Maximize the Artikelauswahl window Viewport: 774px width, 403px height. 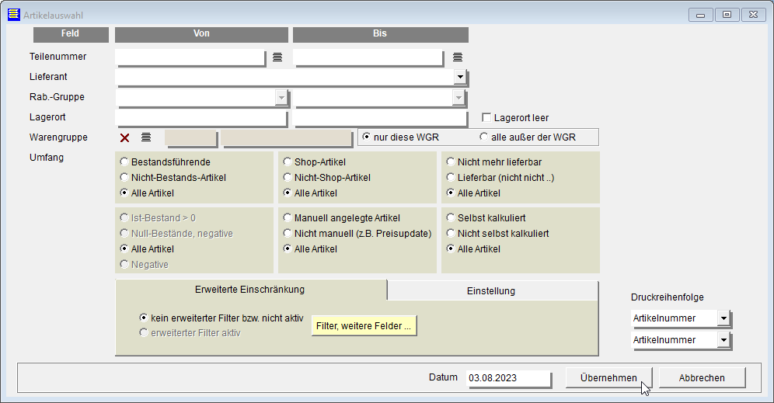(727, 15)
